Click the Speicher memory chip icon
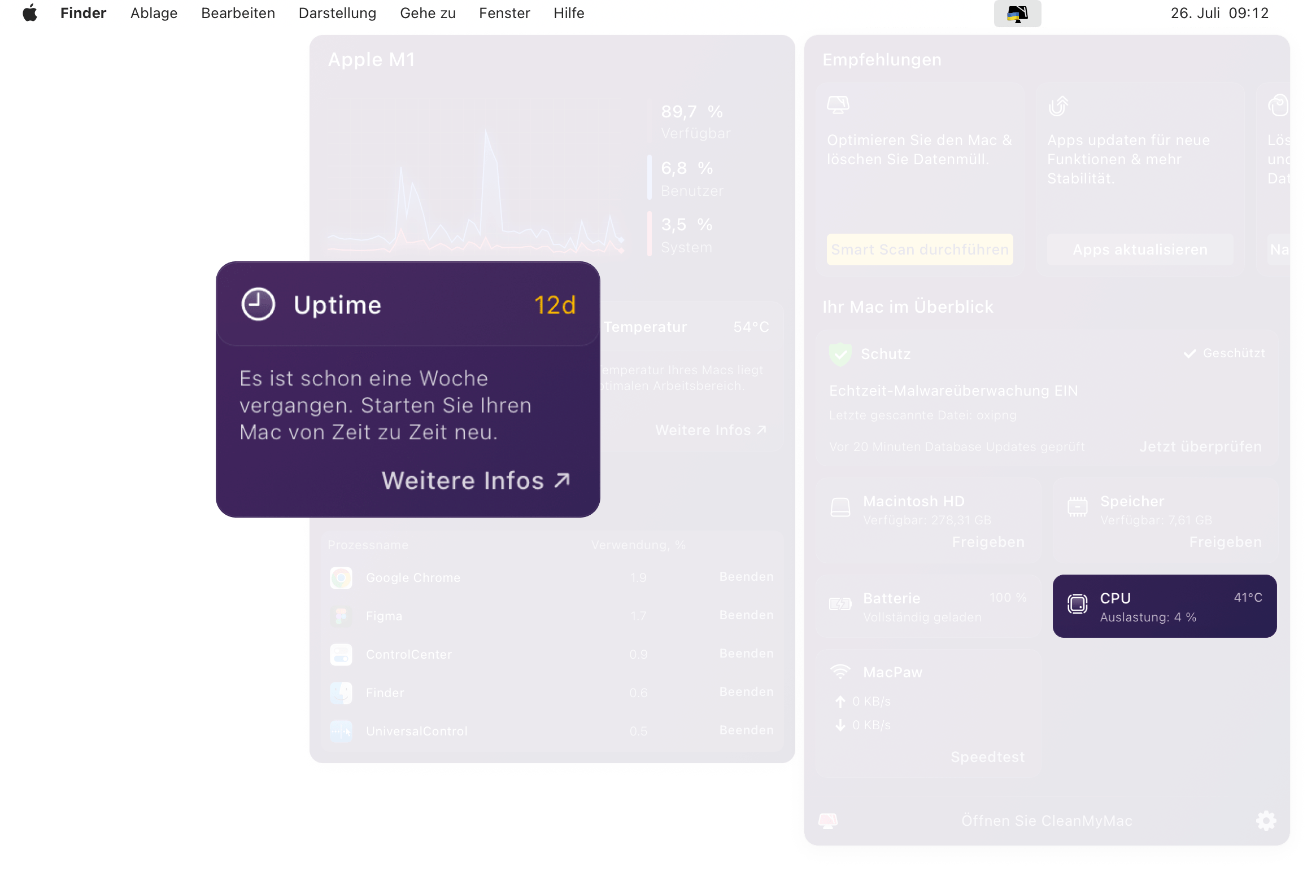Image resolution: width=1316 pixels, height=876 pixels. [1077, 506]
